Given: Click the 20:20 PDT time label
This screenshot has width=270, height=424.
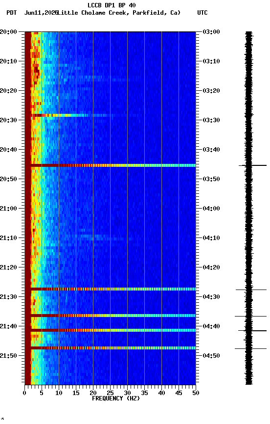Looking at the screenshot, I should tap(8, 91).
